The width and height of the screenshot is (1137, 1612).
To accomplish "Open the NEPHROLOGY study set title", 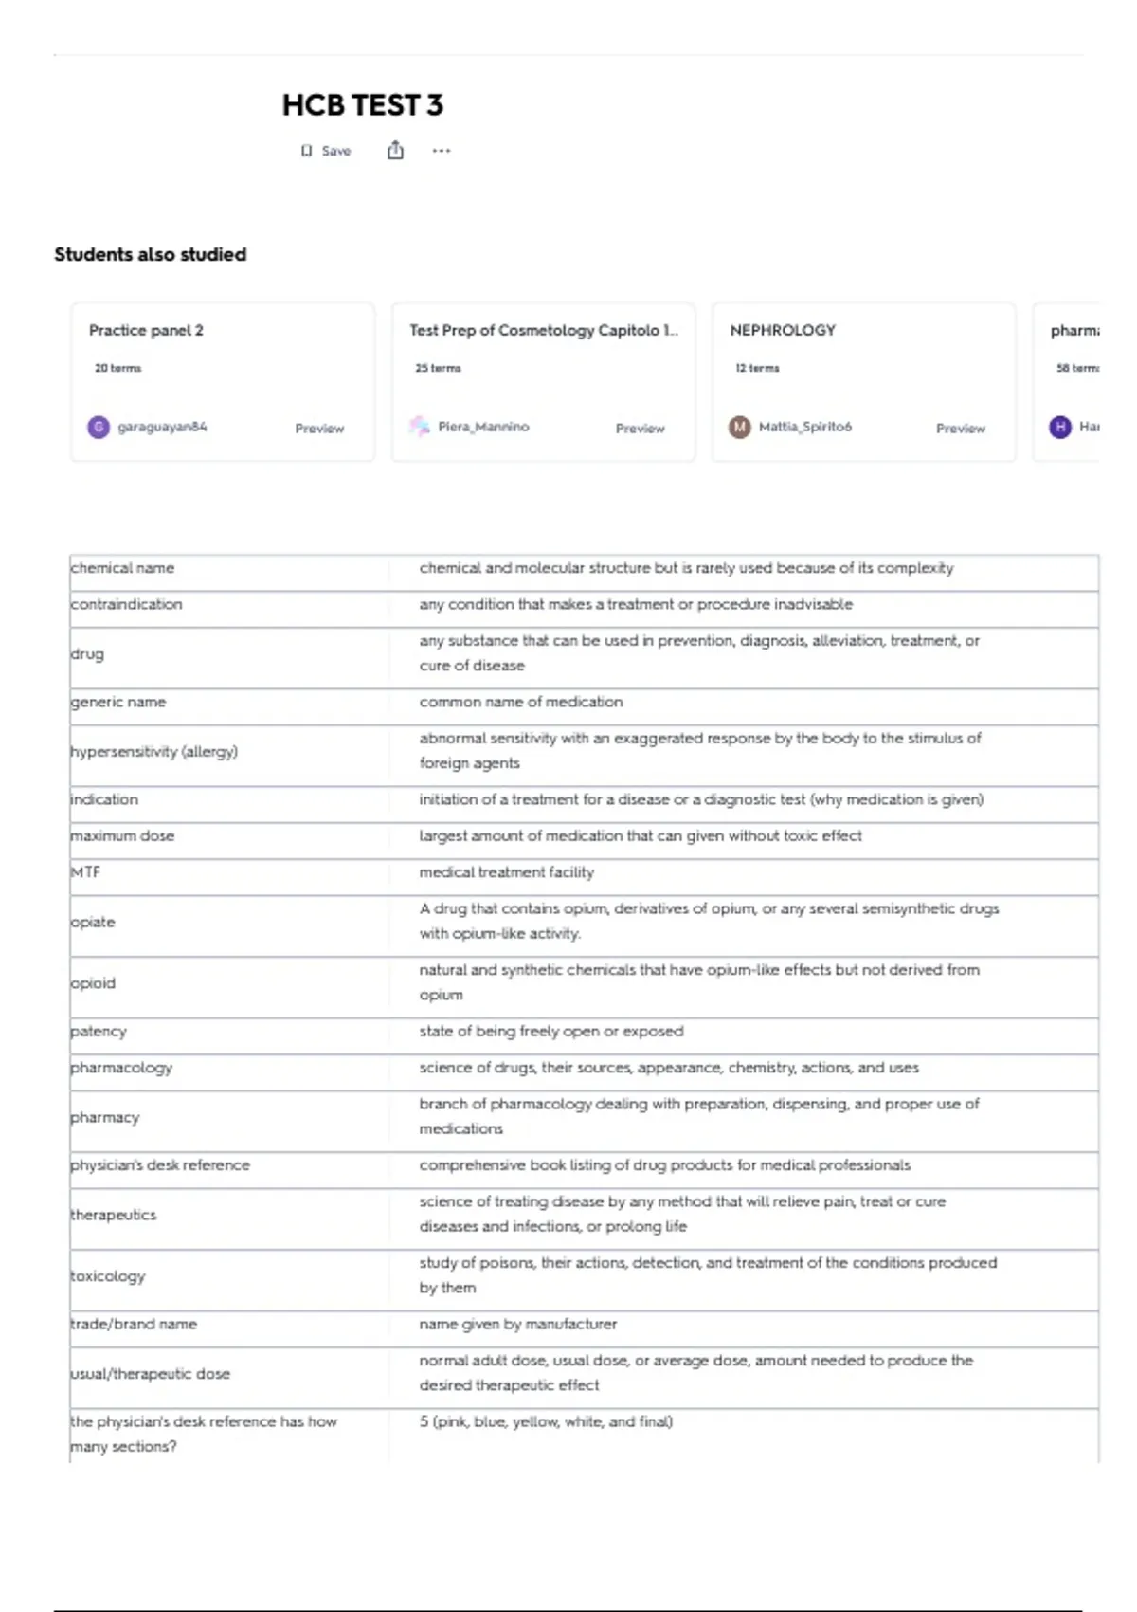I will click(x=783, y=330).
